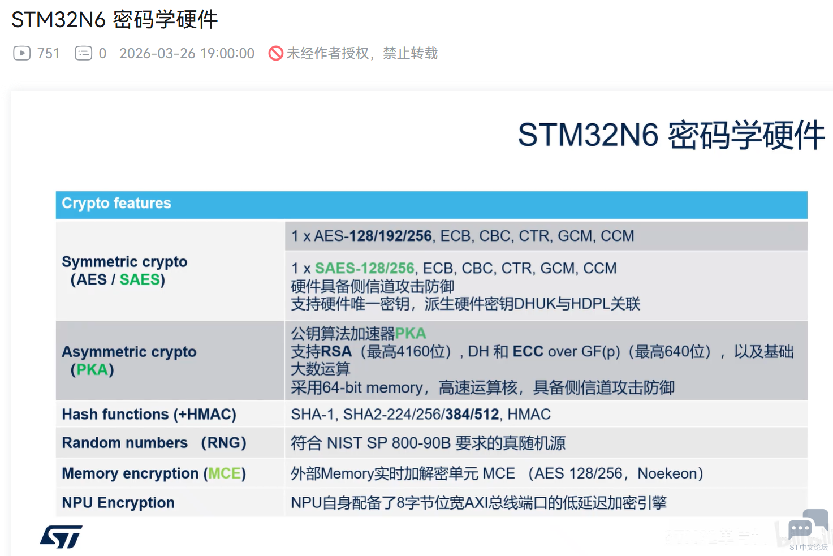Viewport: 833px width, 556px height.
Task: Click the "Crypto features" table header
Action: (431, 204)
